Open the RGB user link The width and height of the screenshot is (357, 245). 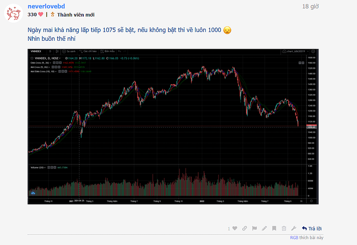pos(293,237)
